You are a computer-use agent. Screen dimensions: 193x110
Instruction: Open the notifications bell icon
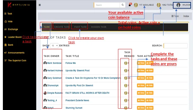pos(130,5)
